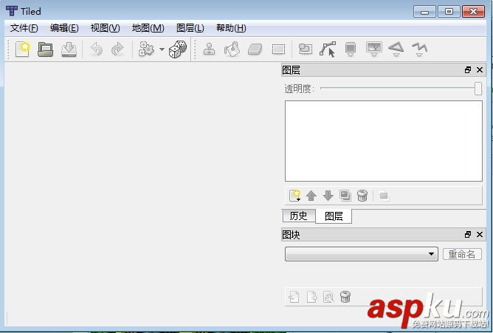Viewport: 493px width, 333px height.
Task: Float the 图块 panel
Action: tap(468, 235)
